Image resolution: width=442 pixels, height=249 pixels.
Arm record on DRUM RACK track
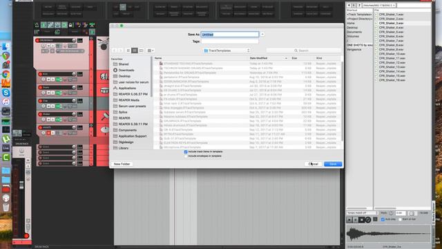click(x=37, y=41)
